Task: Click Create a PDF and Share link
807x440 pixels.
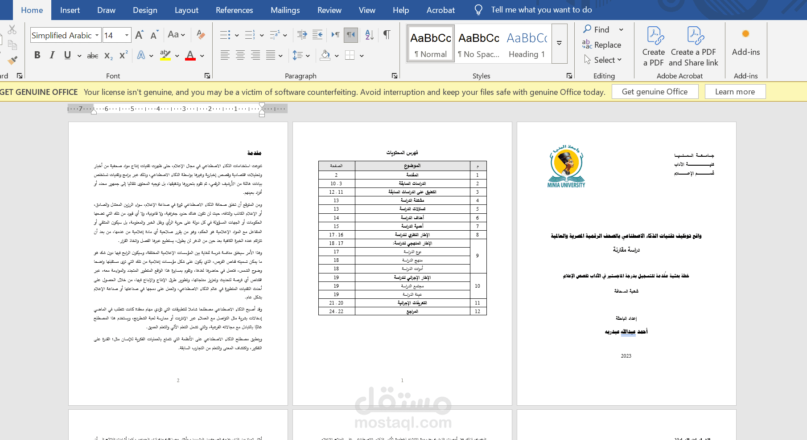Action: click(x=694, y=46)
